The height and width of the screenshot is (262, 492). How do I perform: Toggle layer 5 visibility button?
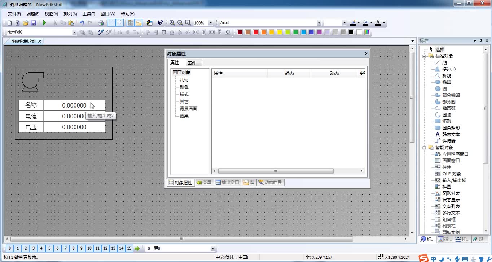(x=49, y=248)
